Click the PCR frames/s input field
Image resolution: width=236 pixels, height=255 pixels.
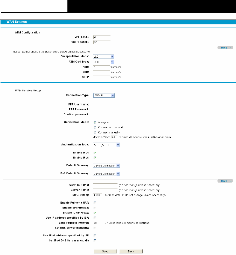coord(101,67)
